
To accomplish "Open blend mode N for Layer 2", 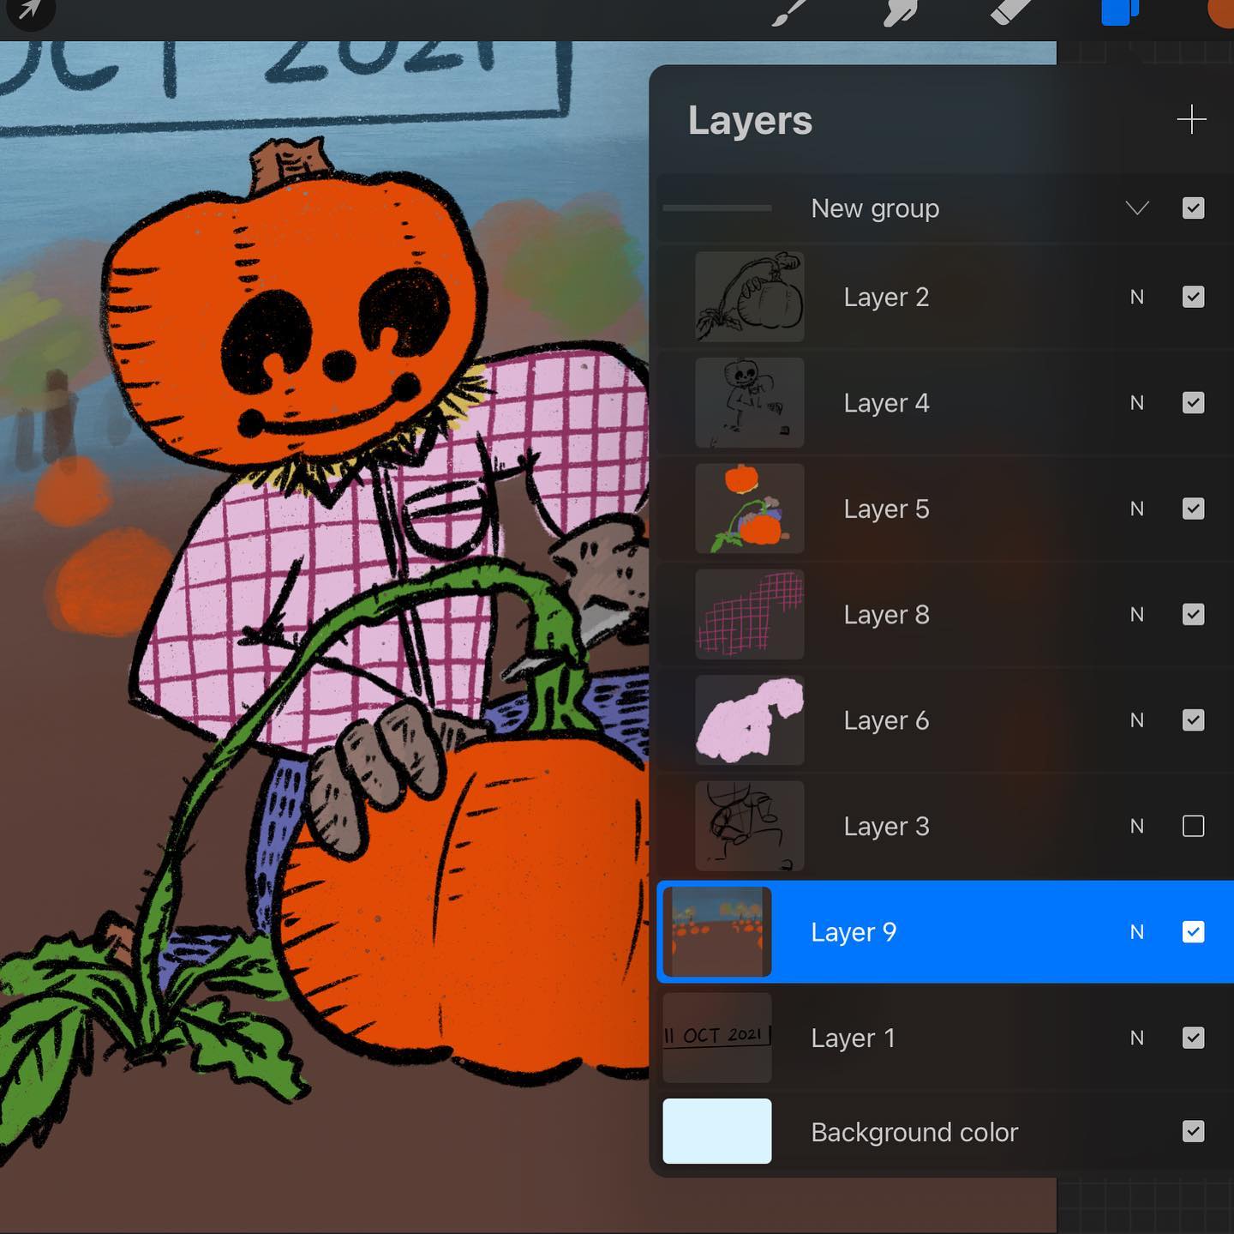I will 1137,297.
